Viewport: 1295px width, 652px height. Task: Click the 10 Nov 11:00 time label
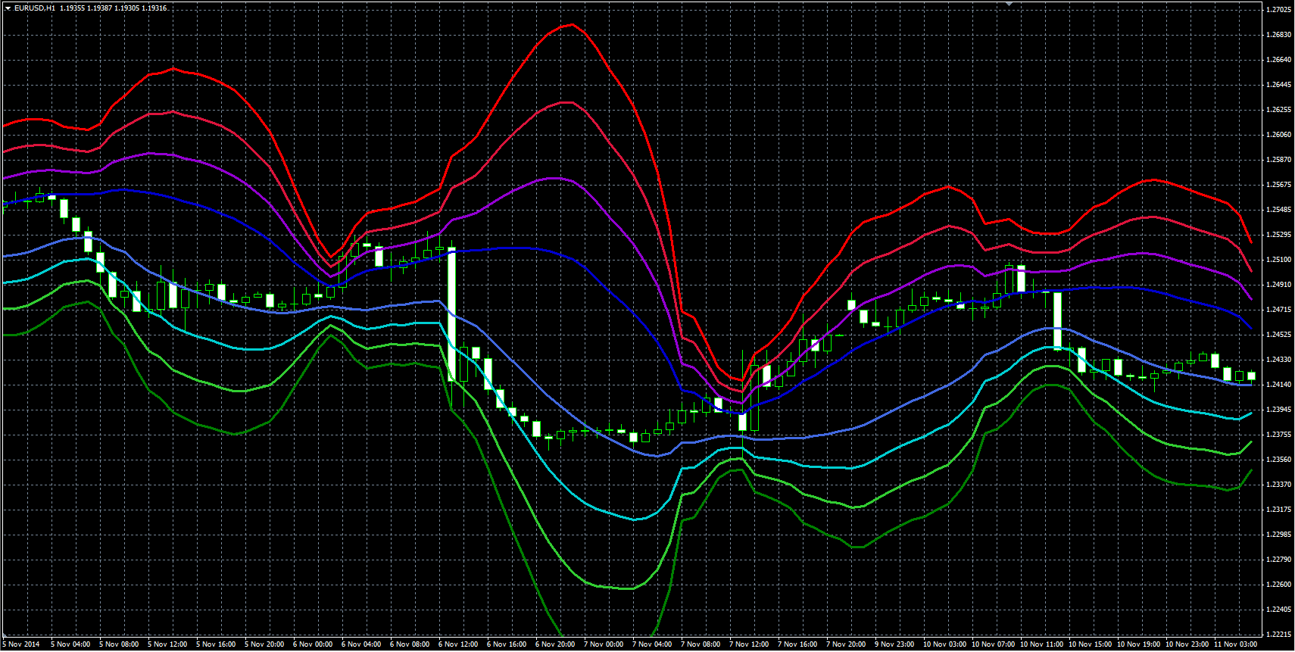1041,644
